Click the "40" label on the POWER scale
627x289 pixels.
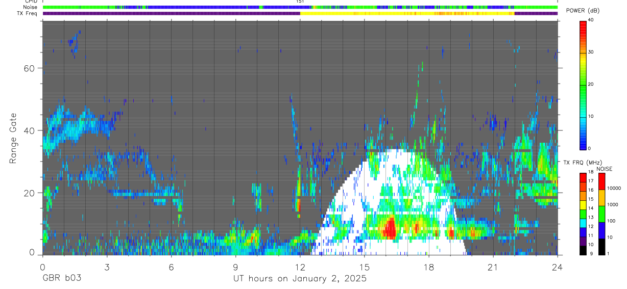tap(590, 20)
